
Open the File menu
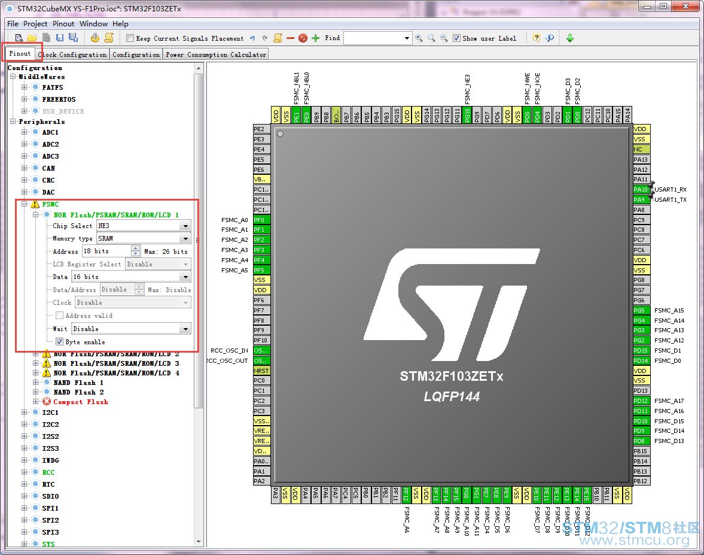[13, 24]
